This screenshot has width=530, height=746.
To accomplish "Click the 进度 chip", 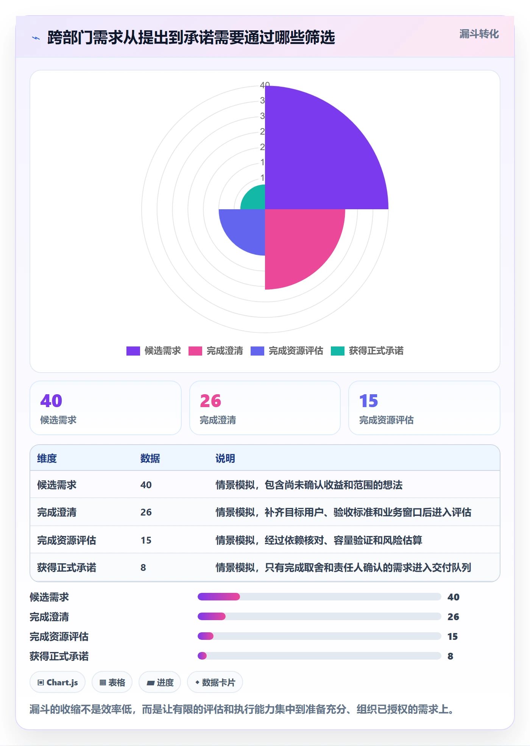I will (160, 682).
